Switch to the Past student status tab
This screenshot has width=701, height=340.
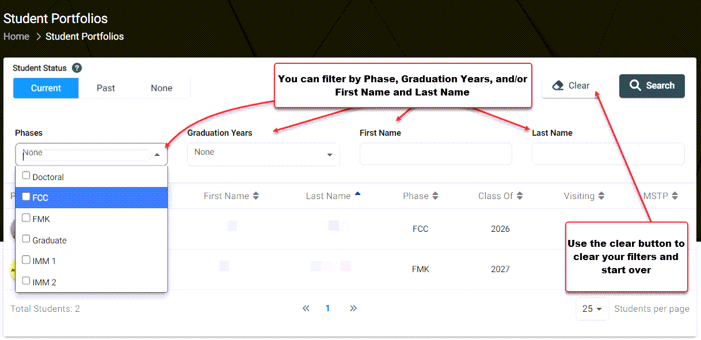pos(106,88)
